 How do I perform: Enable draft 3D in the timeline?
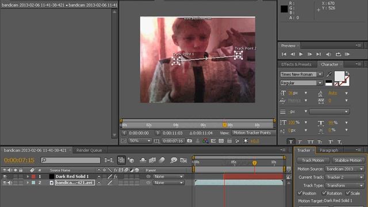tap(131, 160)
